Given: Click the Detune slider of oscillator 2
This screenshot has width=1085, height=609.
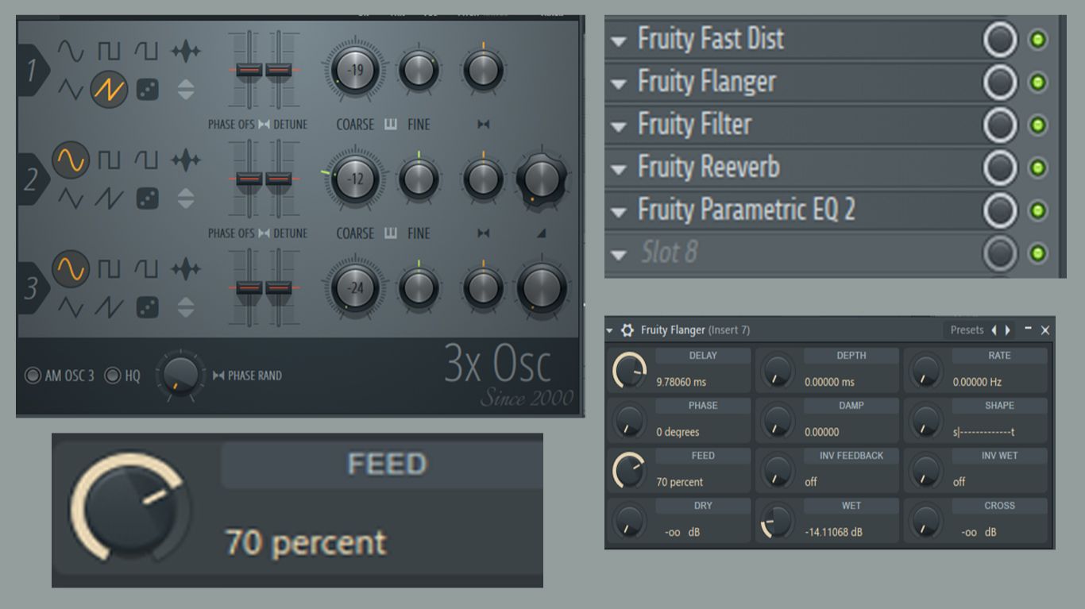Looking at the screenshot, I should click(279, 179).
